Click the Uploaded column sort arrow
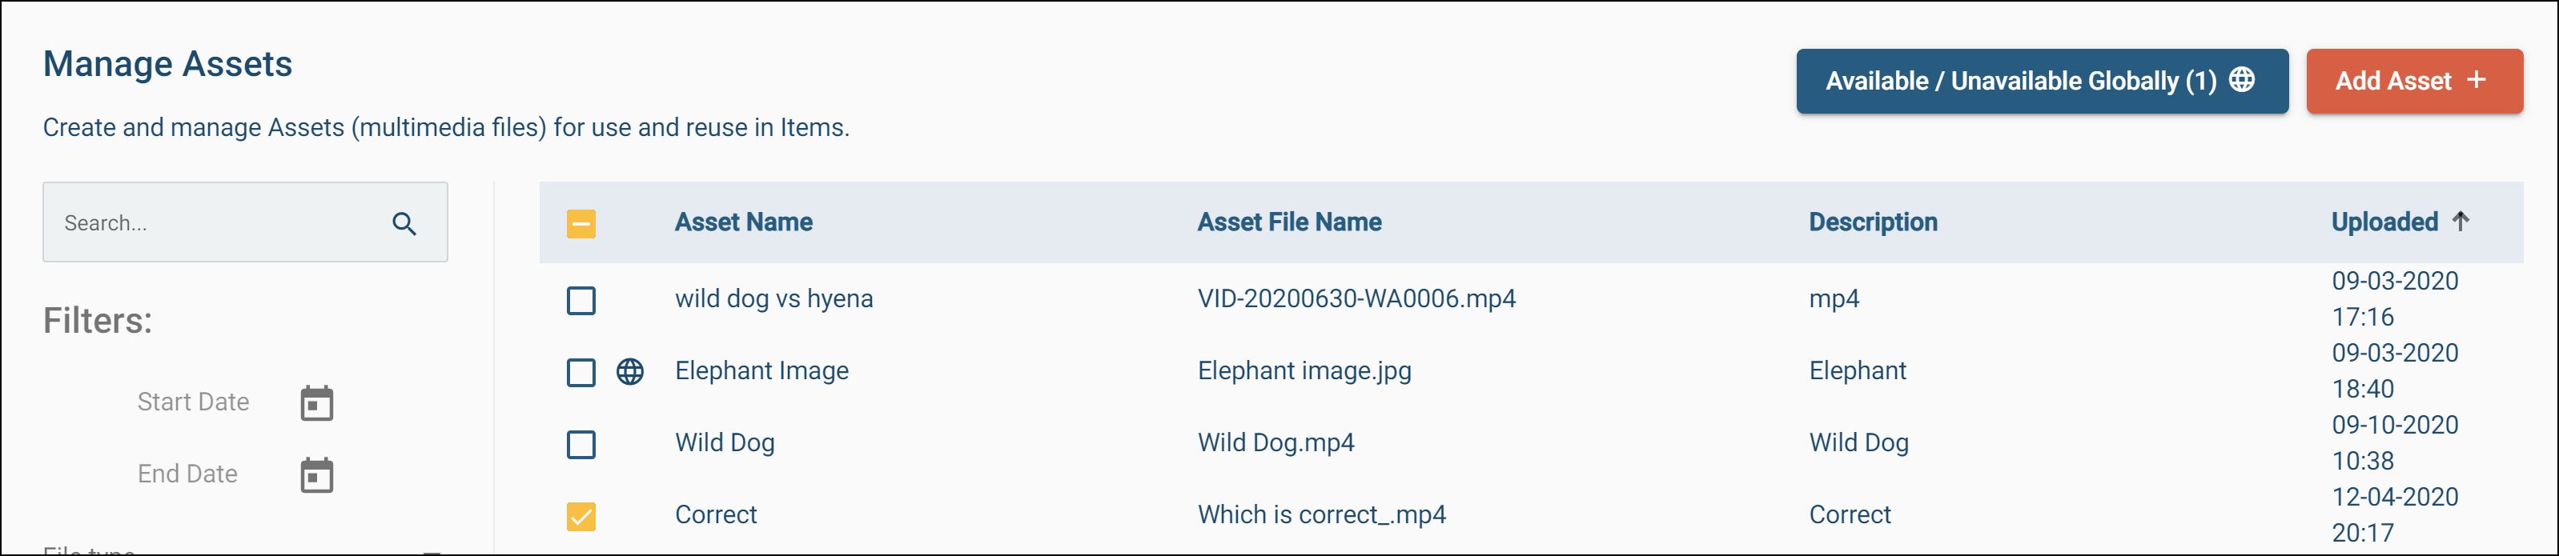Image resolution: width=2559 pixels, height=556 pixels. [x=2461, y=222]
